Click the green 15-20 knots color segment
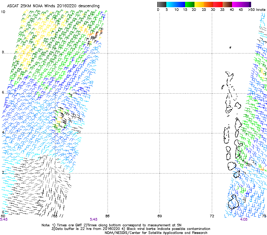267x235 pixels. point(190,4)
